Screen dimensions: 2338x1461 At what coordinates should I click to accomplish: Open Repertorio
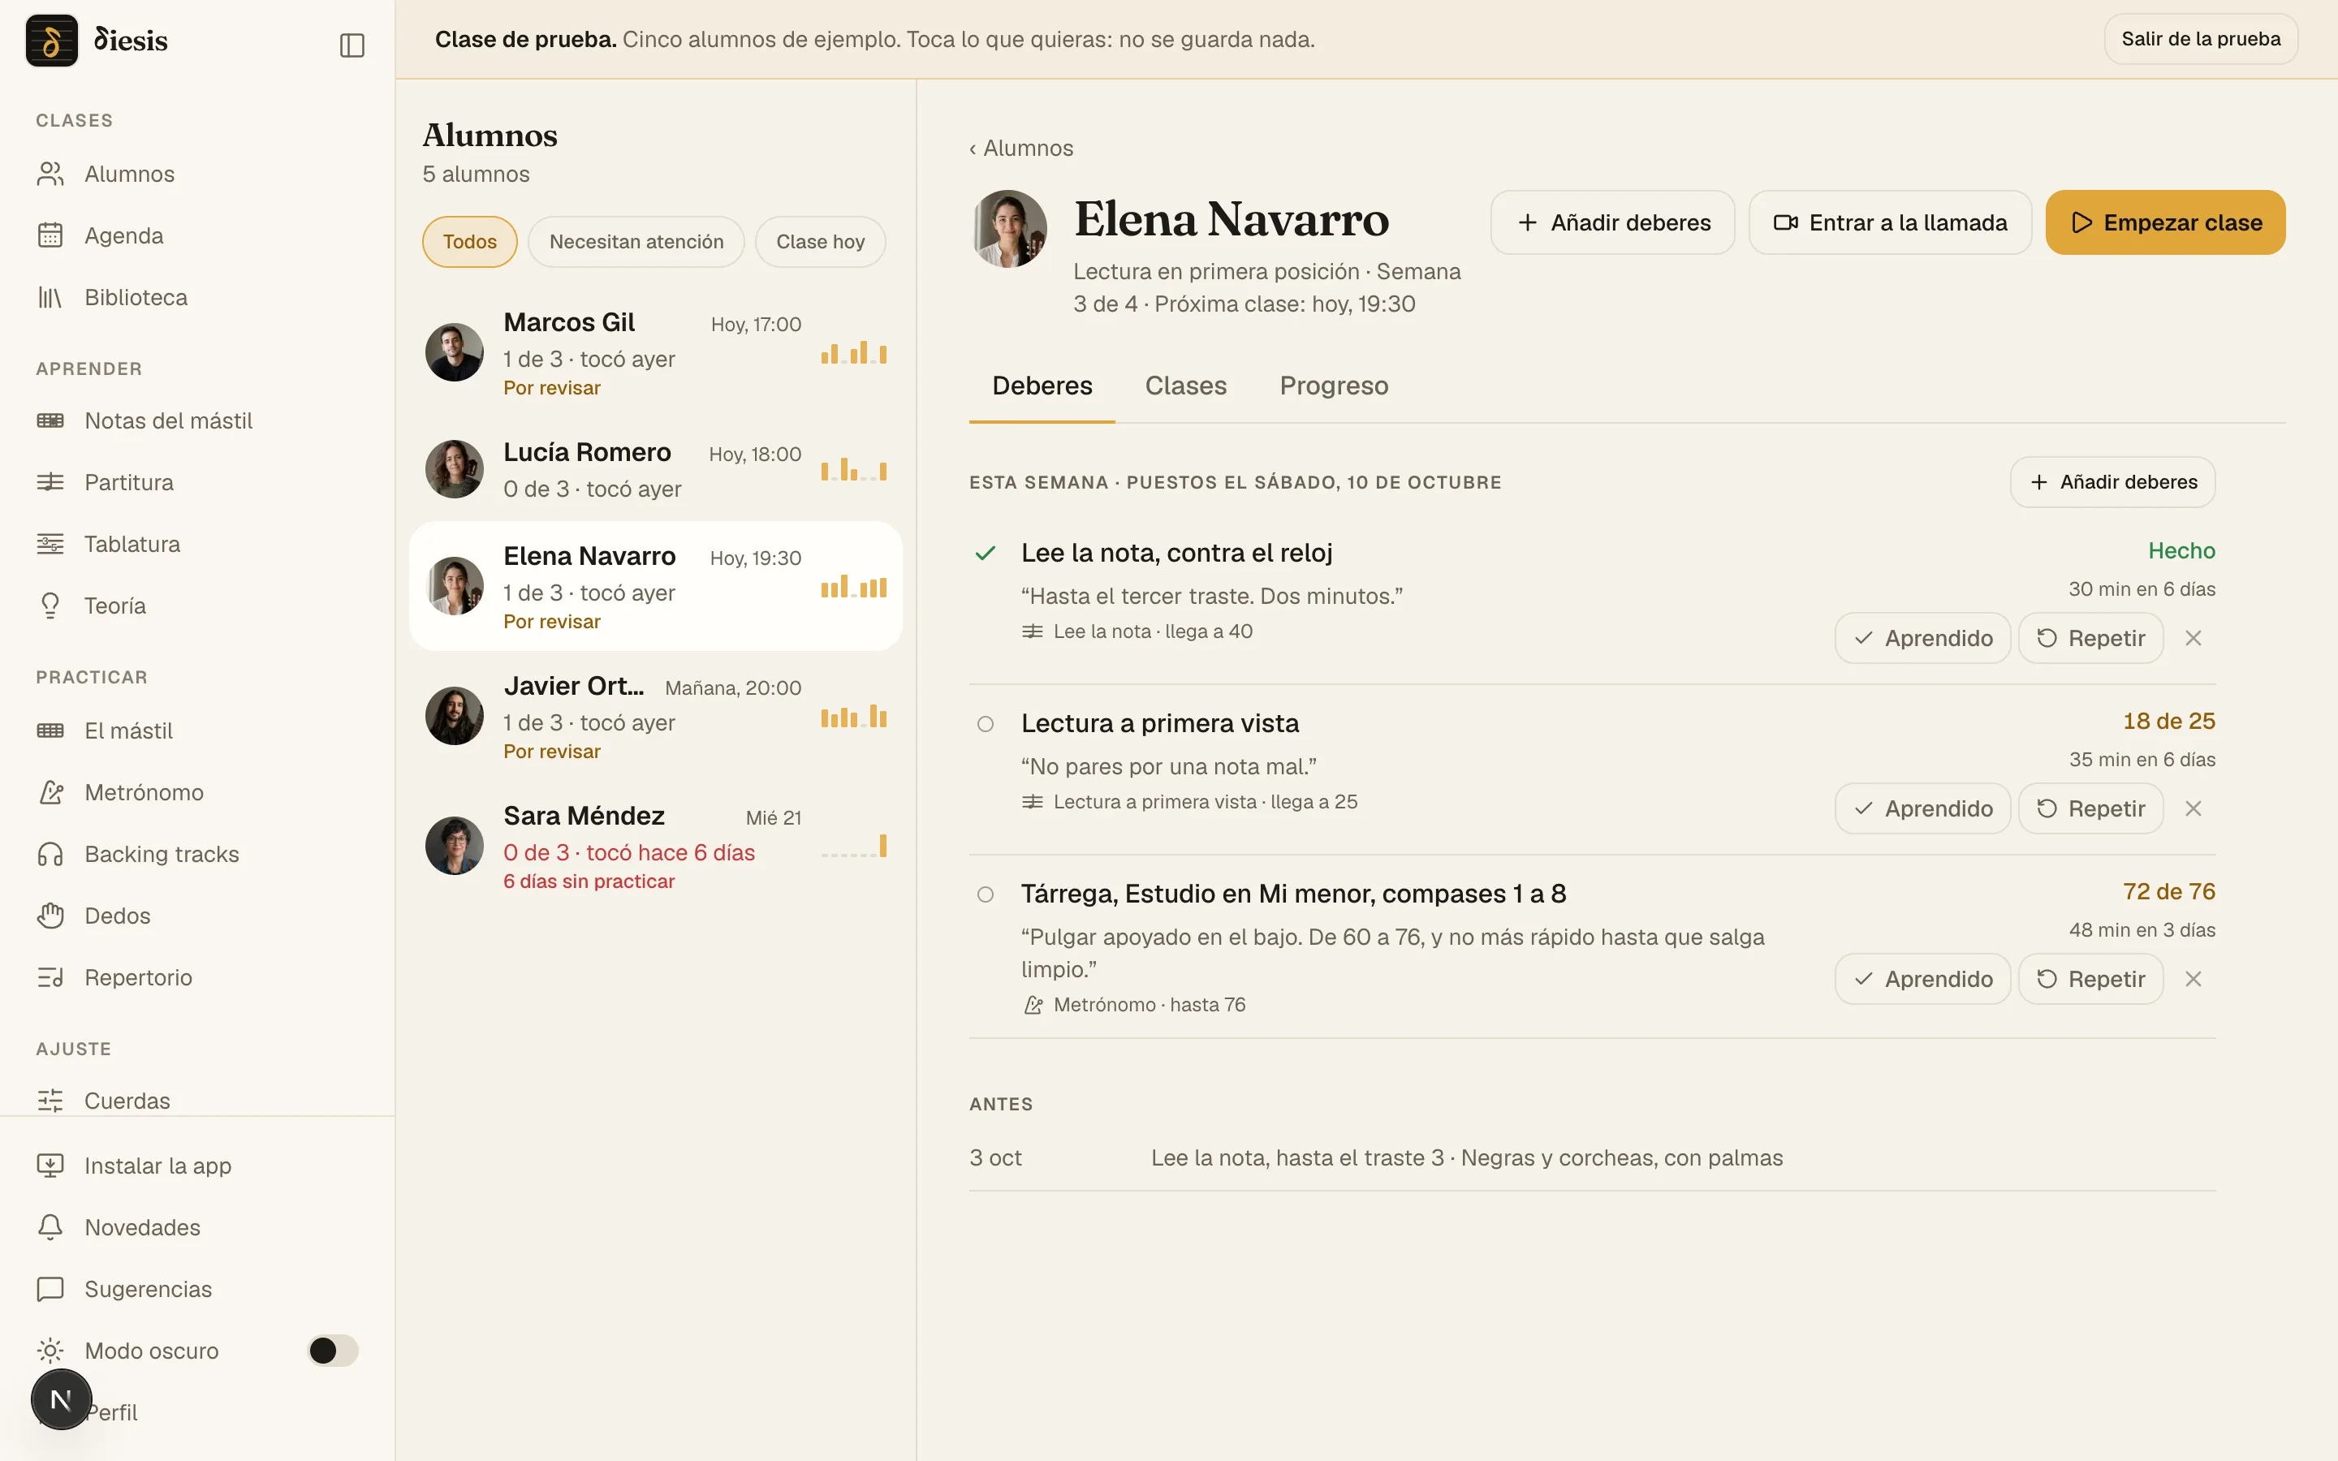[x=196, y=978]
